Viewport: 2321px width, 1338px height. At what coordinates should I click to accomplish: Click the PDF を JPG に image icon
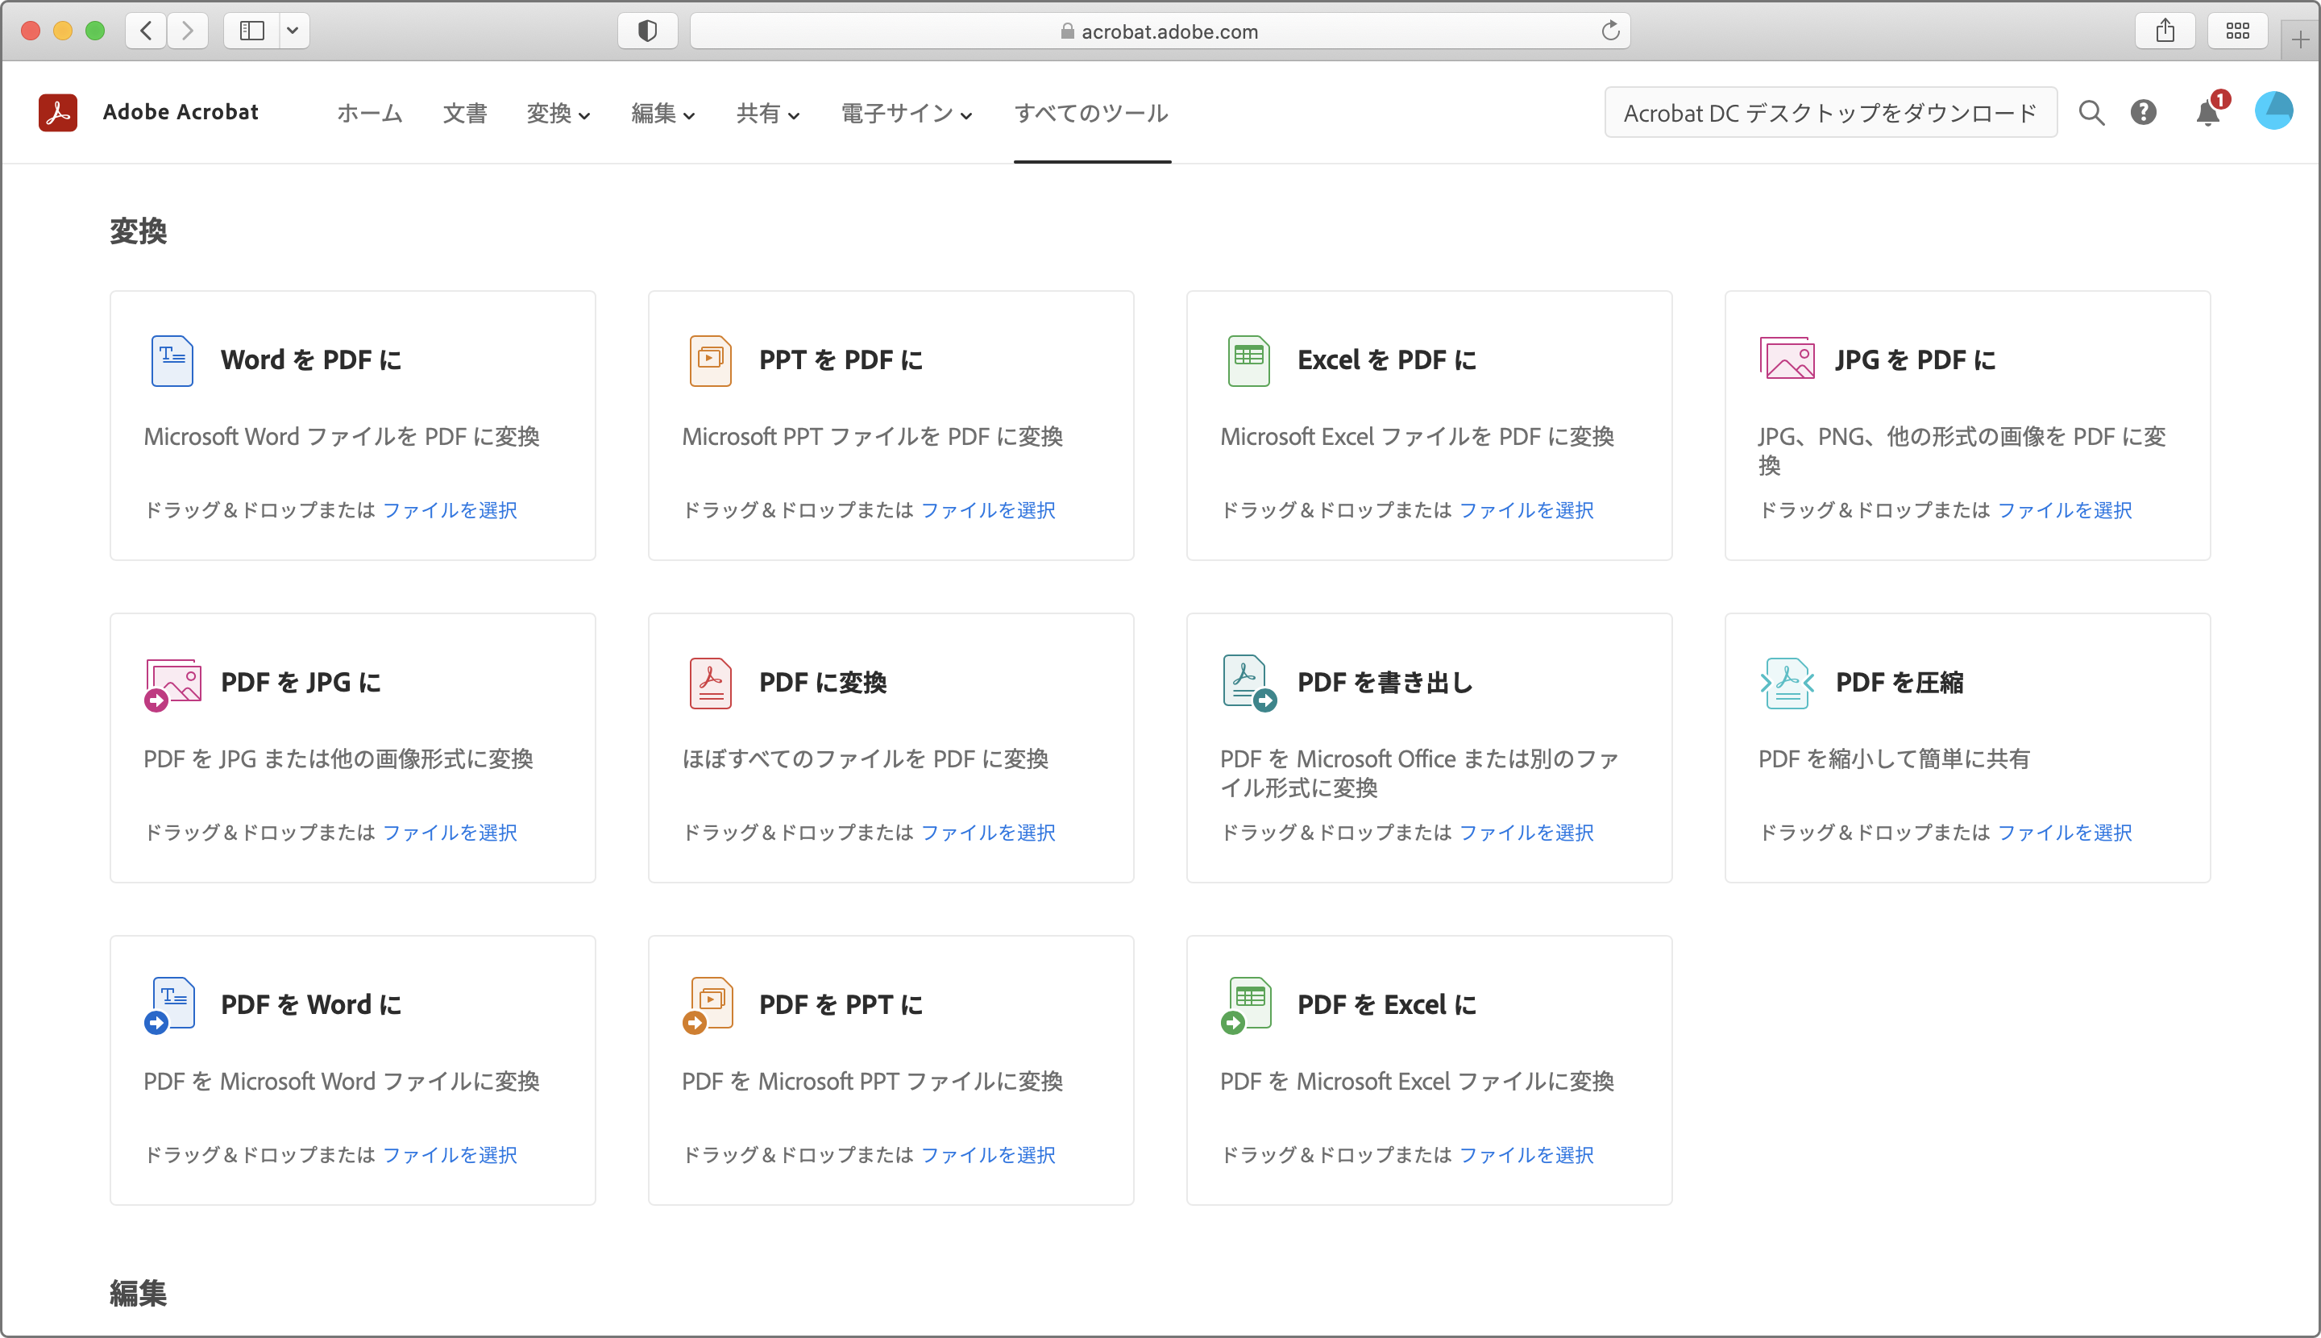172,684
